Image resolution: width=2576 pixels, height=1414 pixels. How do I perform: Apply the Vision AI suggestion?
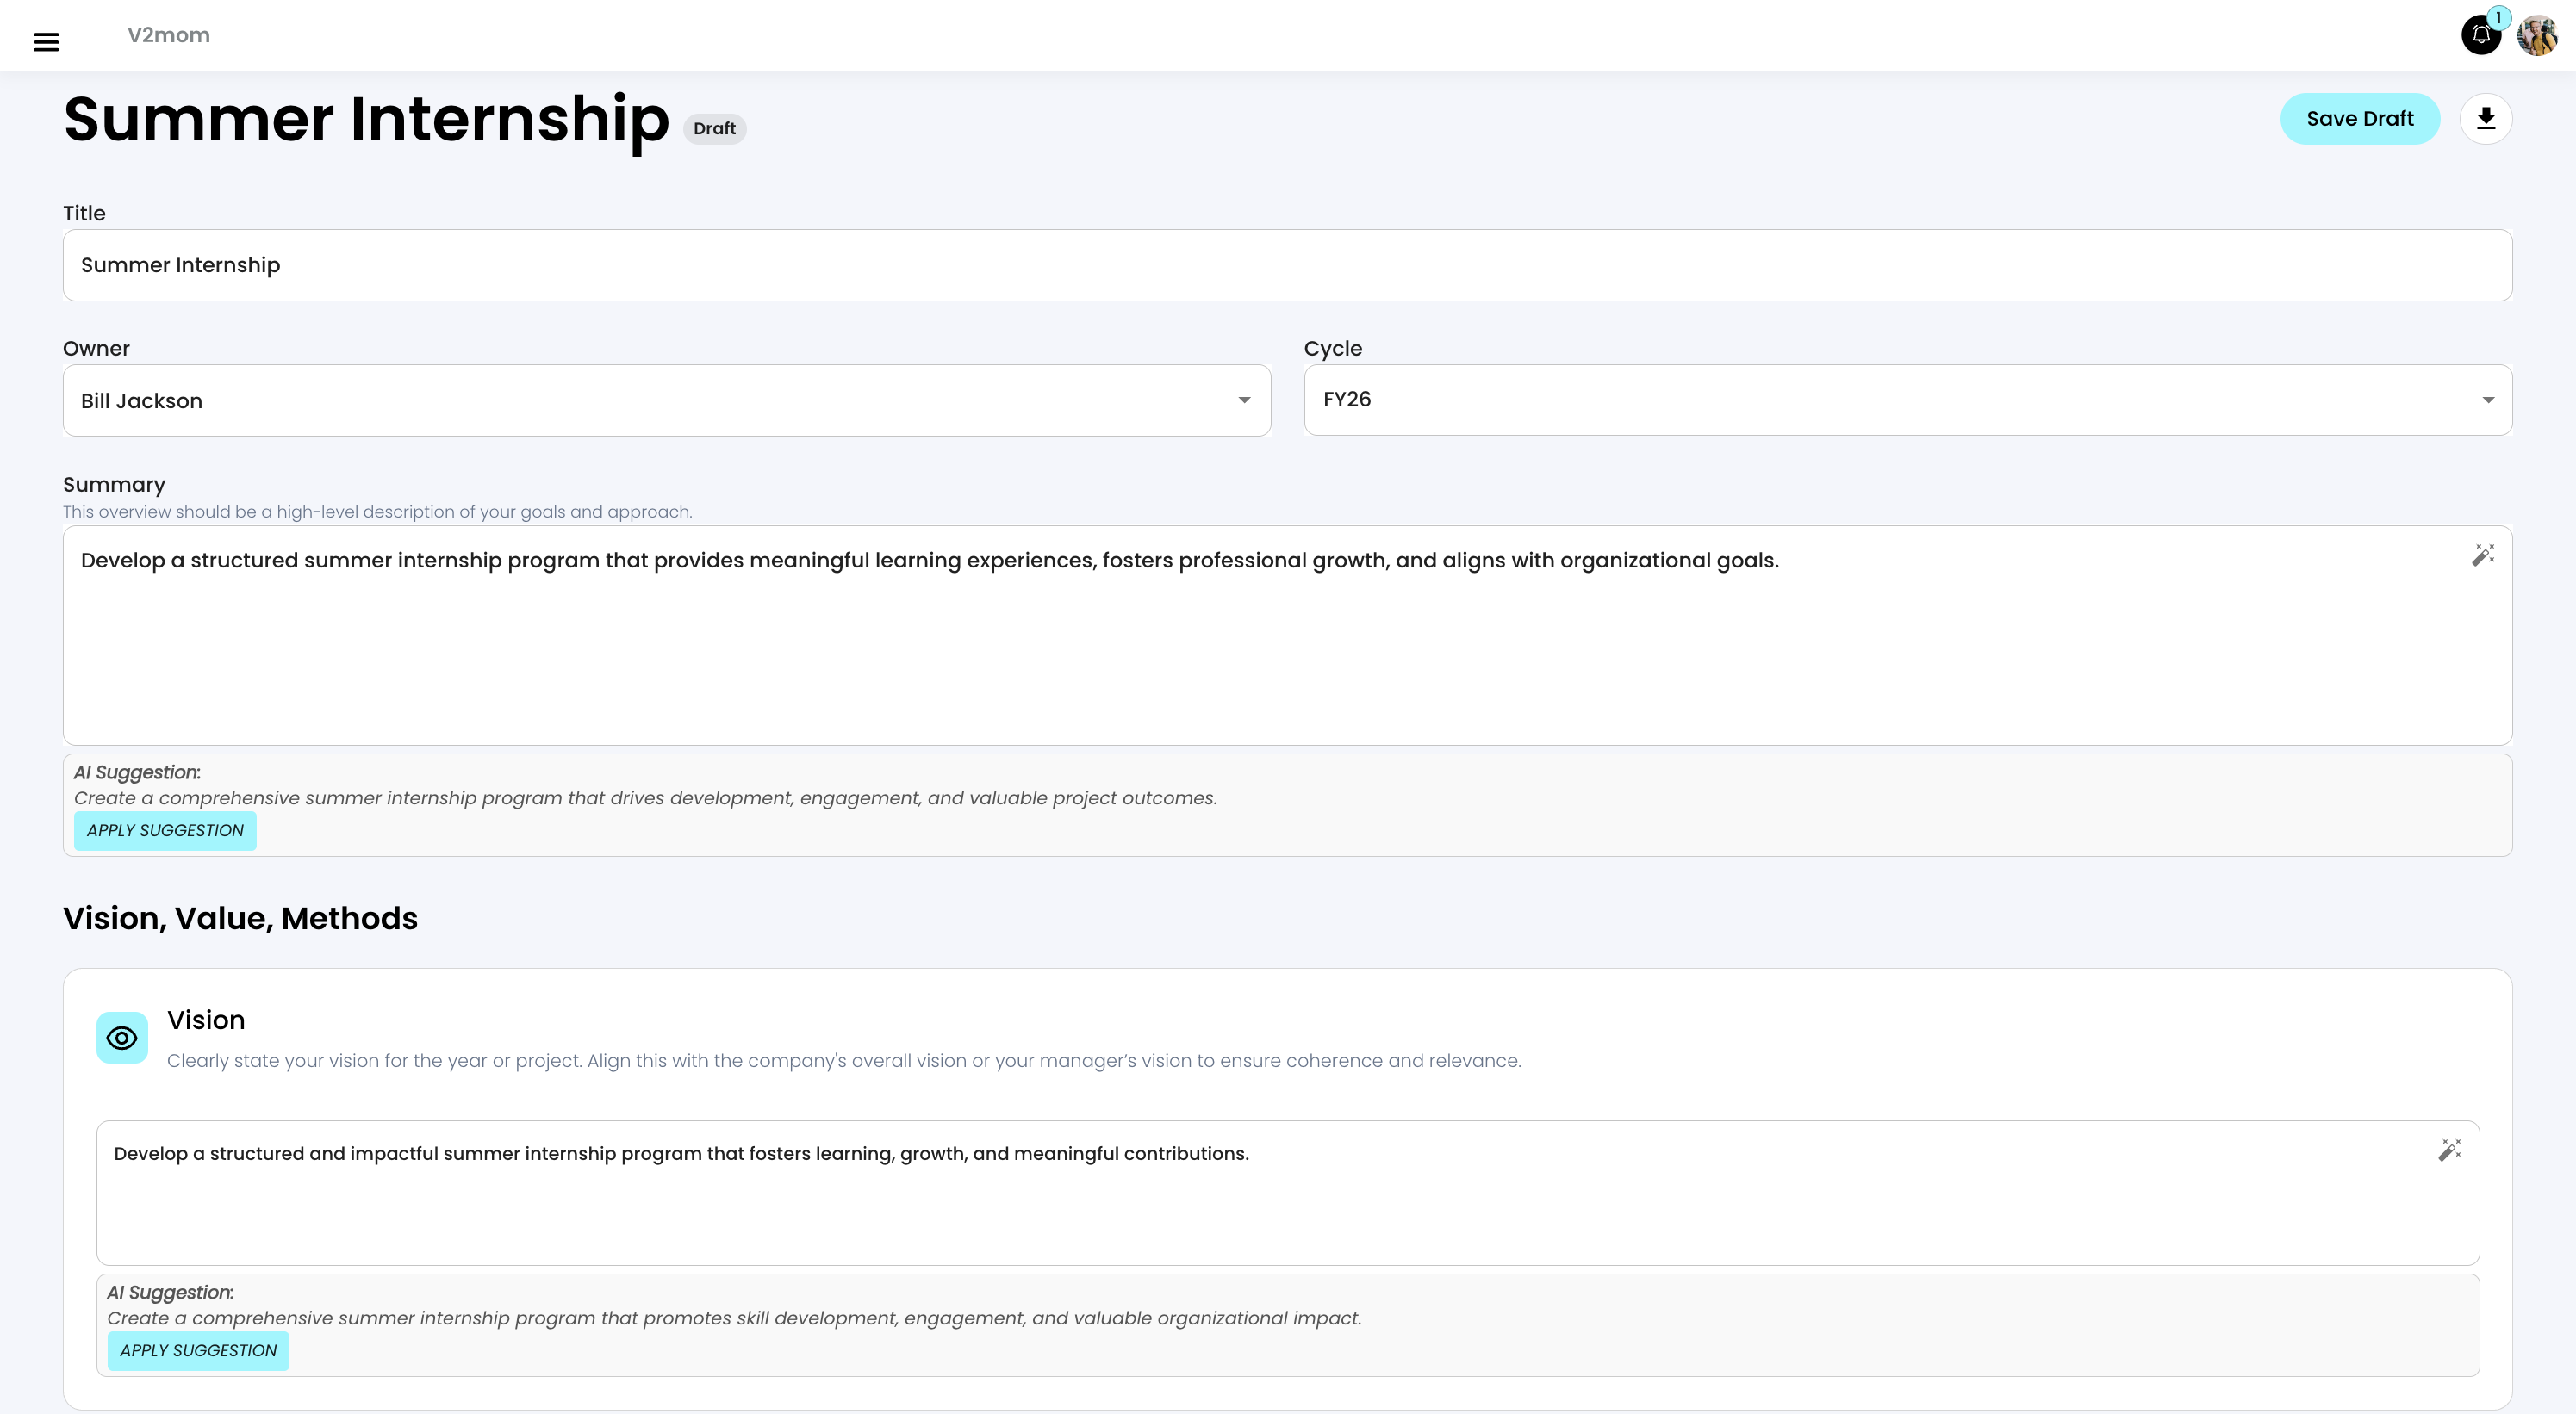click(198, 1350)
